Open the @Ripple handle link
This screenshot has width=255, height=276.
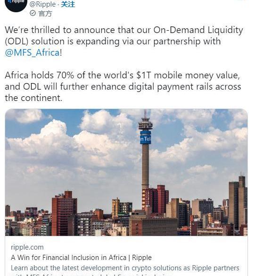43,4
